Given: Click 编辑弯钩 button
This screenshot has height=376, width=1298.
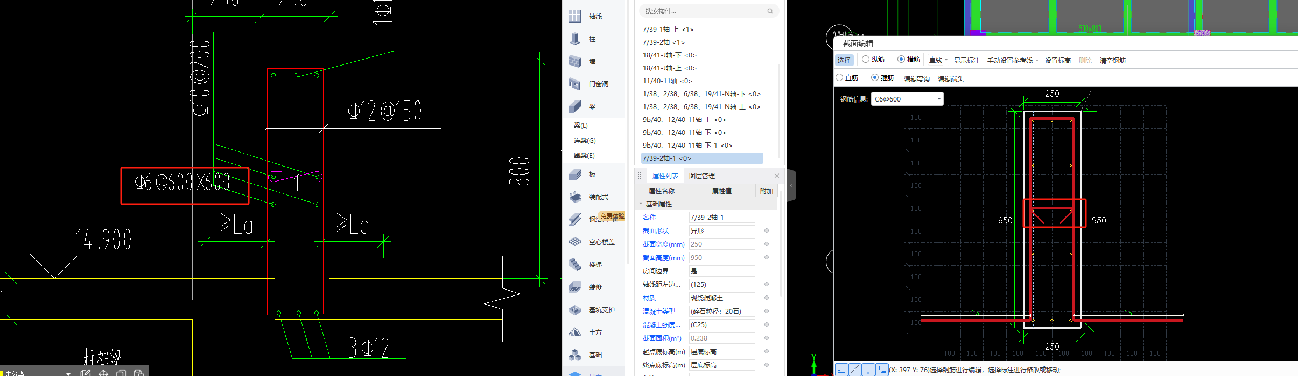Looking at the screenshot, I should click(917, 78).
